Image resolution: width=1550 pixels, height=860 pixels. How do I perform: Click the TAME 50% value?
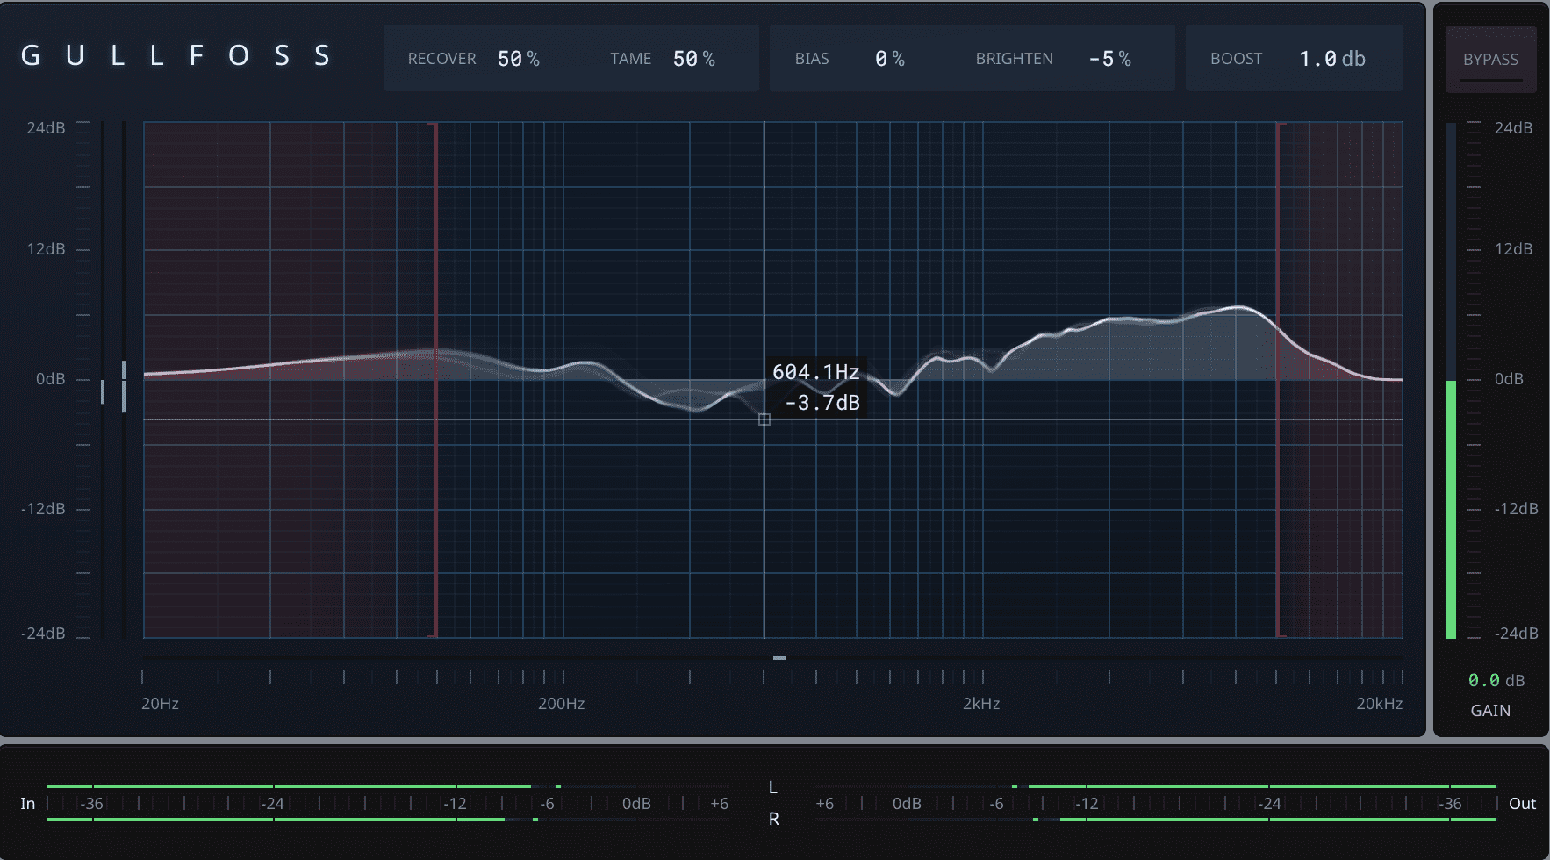point(694,59)
